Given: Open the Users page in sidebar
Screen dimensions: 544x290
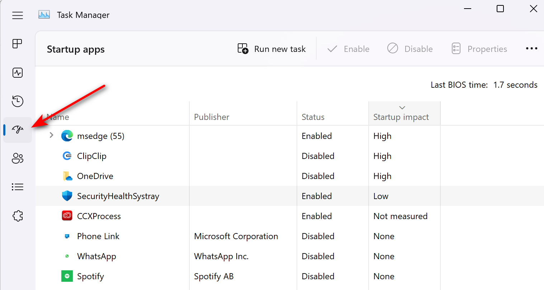Looking at the screenshot, I should pos(18,158).
